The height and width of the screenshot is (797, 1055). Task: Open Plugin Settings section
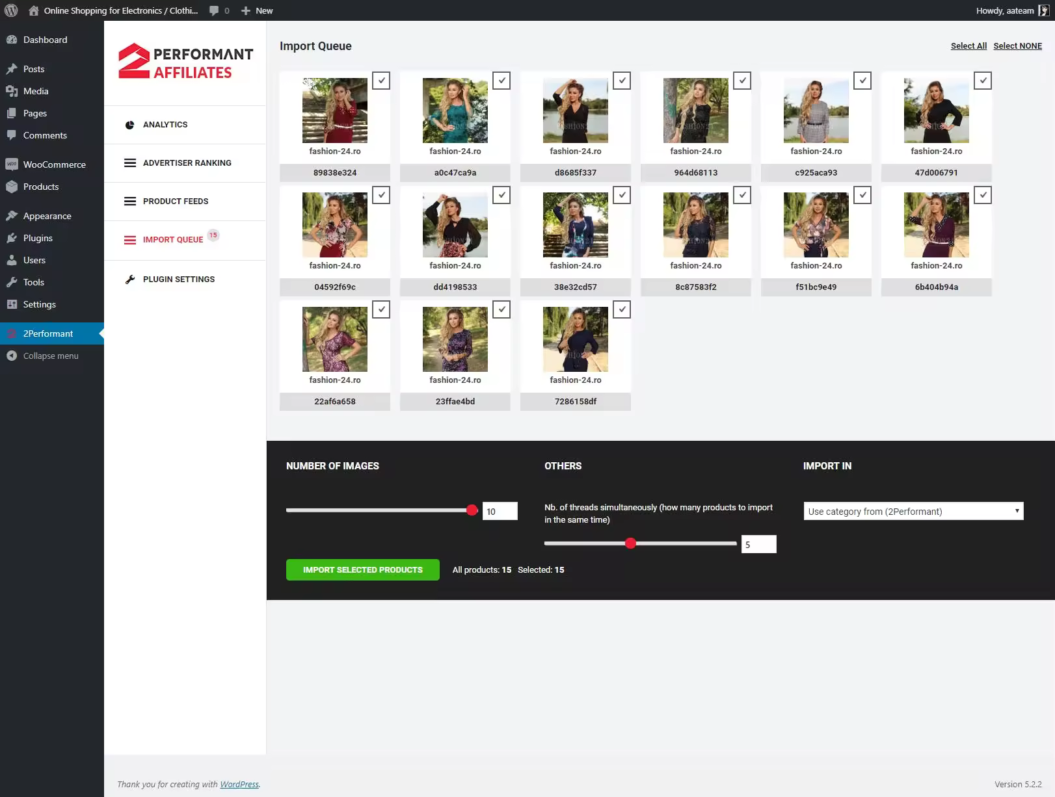click(x=185, y=280)
